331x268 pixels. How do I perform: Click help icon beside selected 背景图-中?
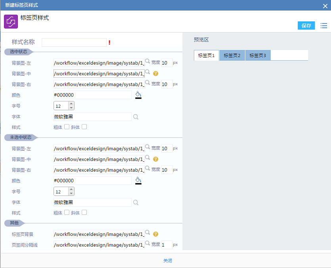click(x=155, y=73)
